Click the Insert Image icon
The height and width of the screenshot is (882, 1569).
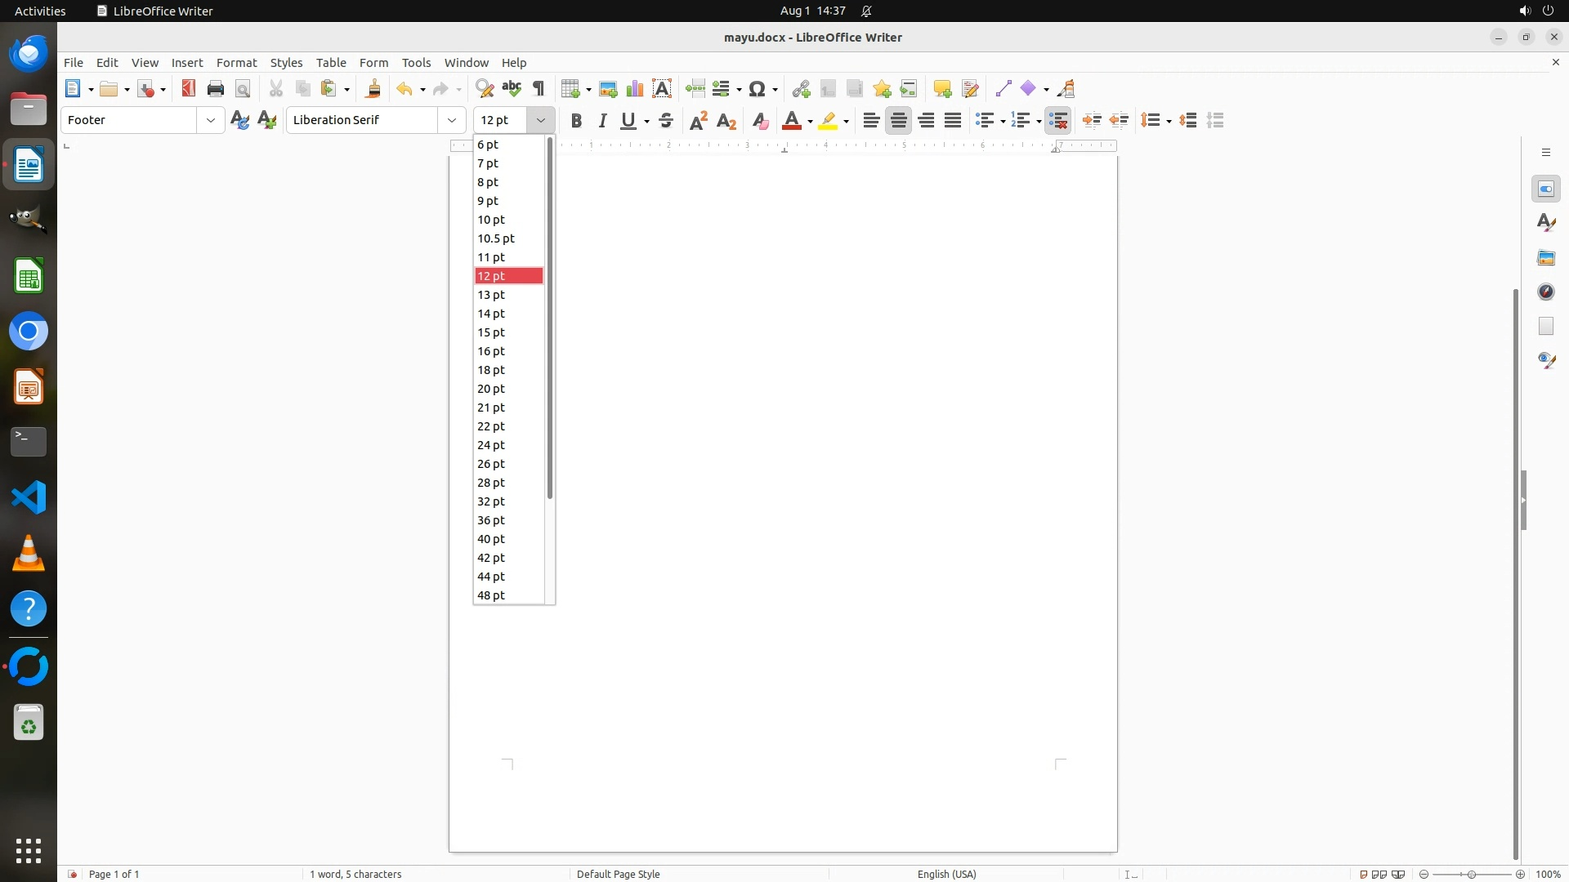[x=608, y=88]
